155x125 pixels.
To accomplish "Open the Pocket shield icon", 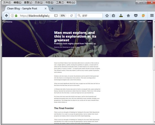I will pyautogui.click(x=136, y=16).
